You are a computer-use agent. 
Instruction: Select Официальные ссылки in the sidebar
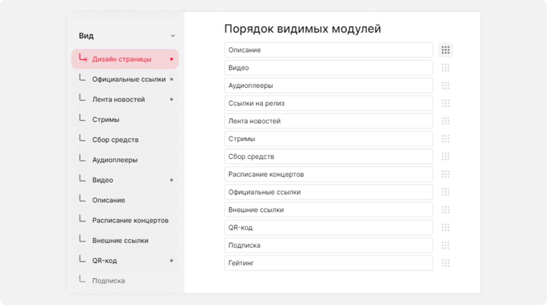coord(129,79)
